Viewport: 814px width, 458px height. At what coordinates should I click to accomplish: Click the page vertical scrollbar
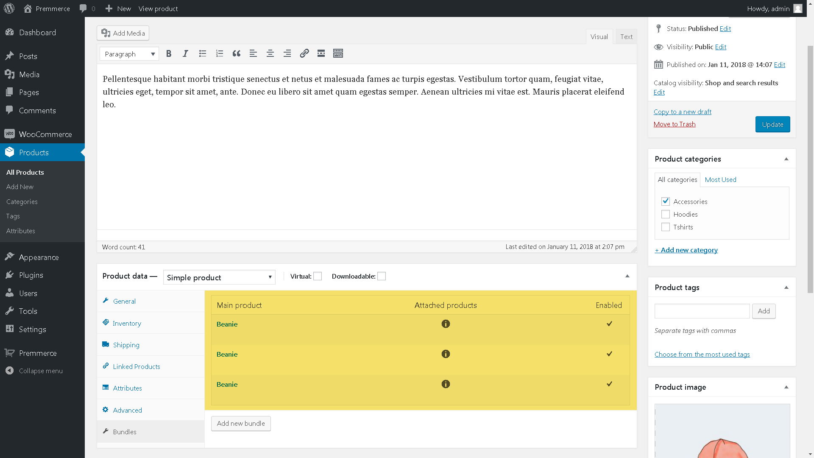[810, 170]
